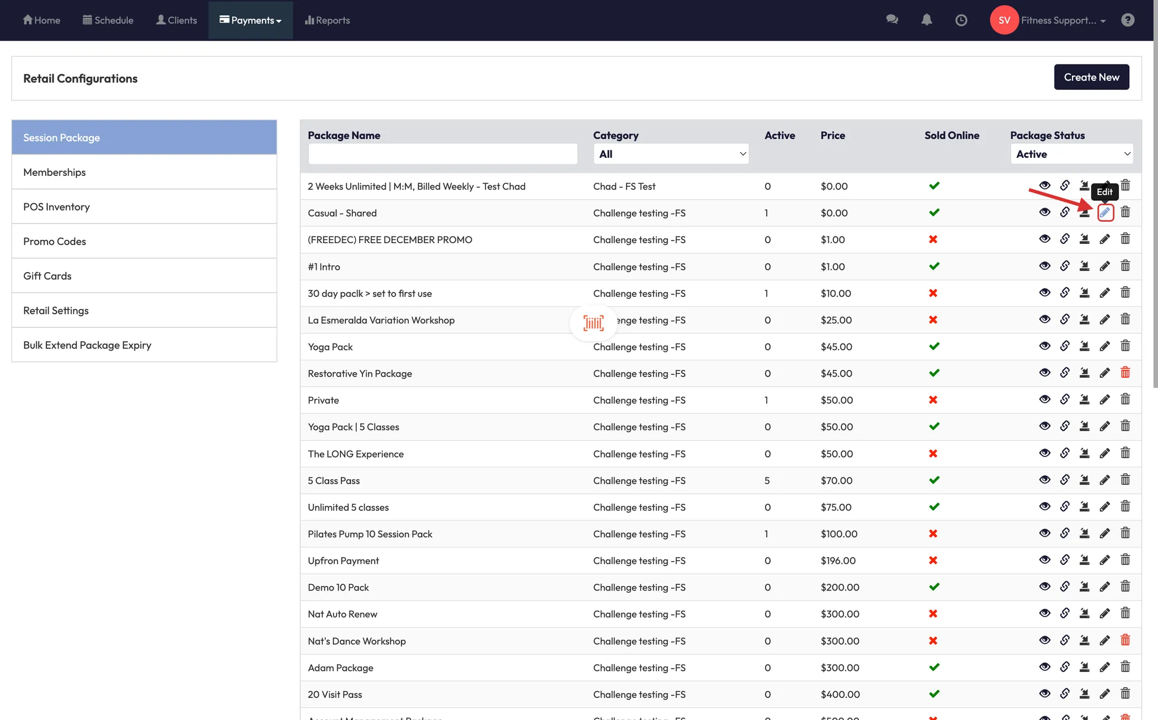Open the chat messages icon
This screenshot has height=720, width=1158.
pos(892,20)
